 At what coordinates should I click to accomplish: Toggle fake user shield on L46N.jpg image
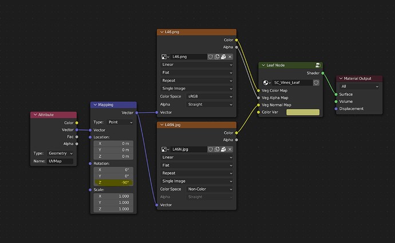(210, 149)
